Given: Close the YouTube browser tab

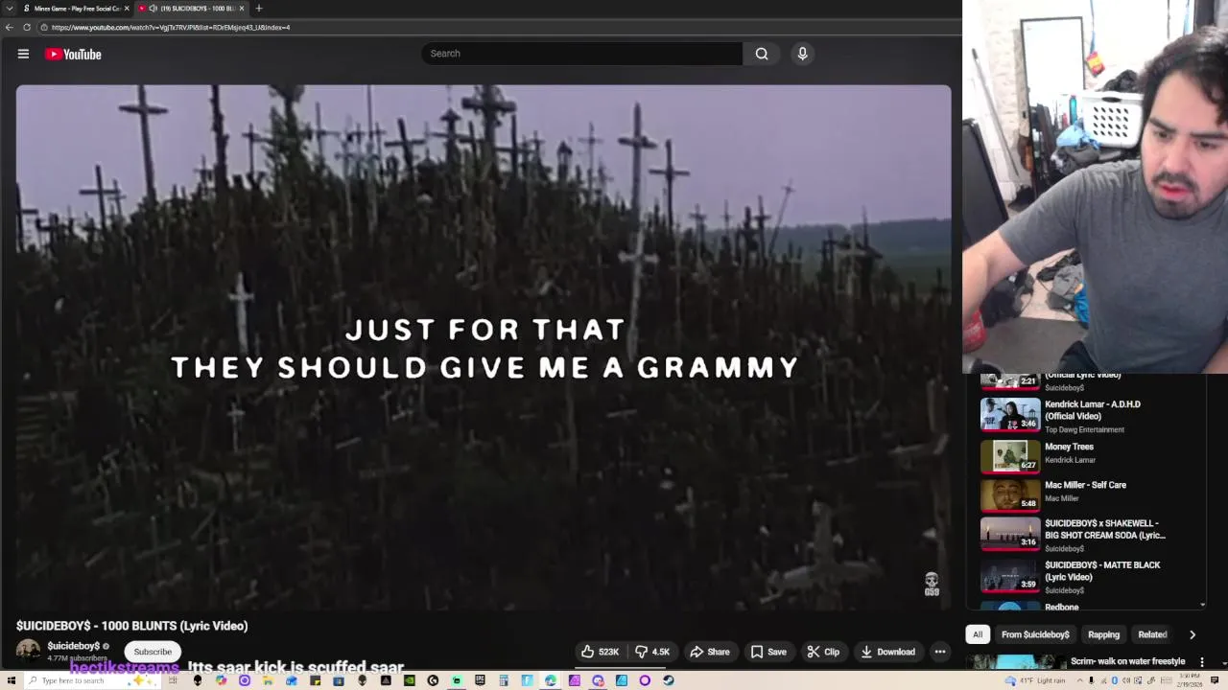Looking at the screenshot, I should coord(242,9).
